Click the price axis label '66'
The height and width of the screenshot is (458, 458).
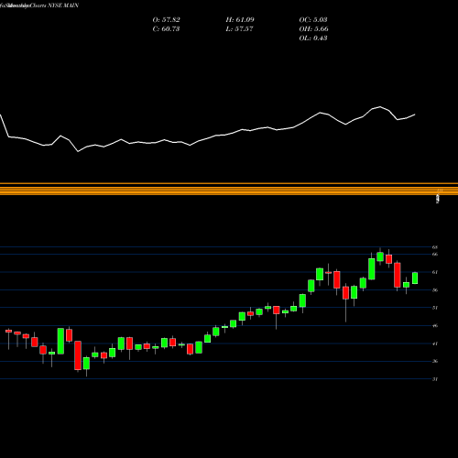tap(435, 254)
